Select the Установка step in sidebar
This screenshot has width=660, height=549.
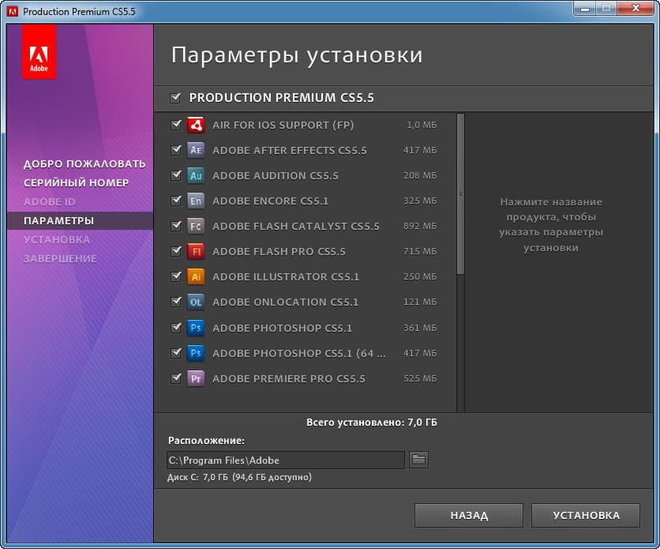[56, 239]
